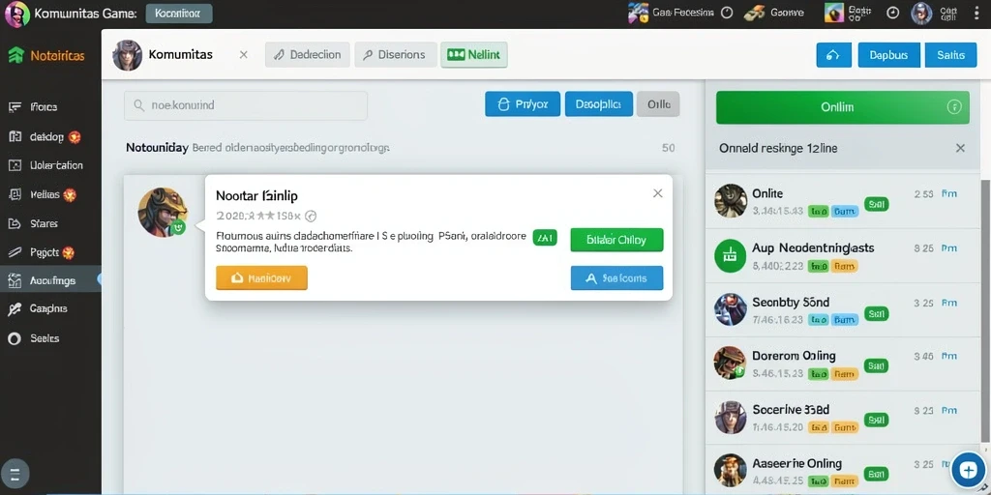This screenshot has height=495, width=991.
Task: Open the Dorerom Onling user avatar
Action: click(x=731, y=363)
